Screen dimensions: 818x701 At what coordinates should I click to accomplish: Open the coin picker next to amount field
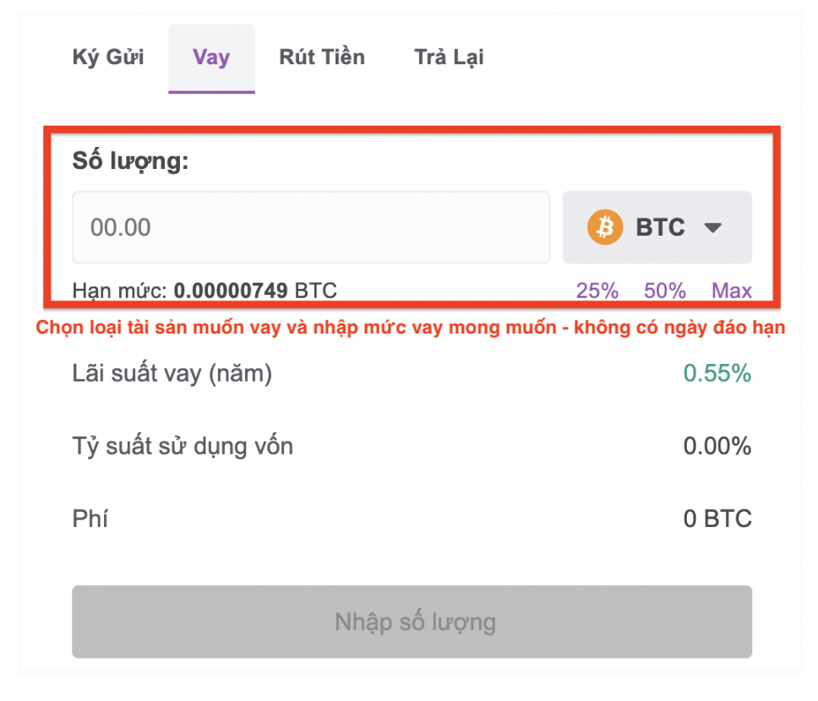coord(657,226)
